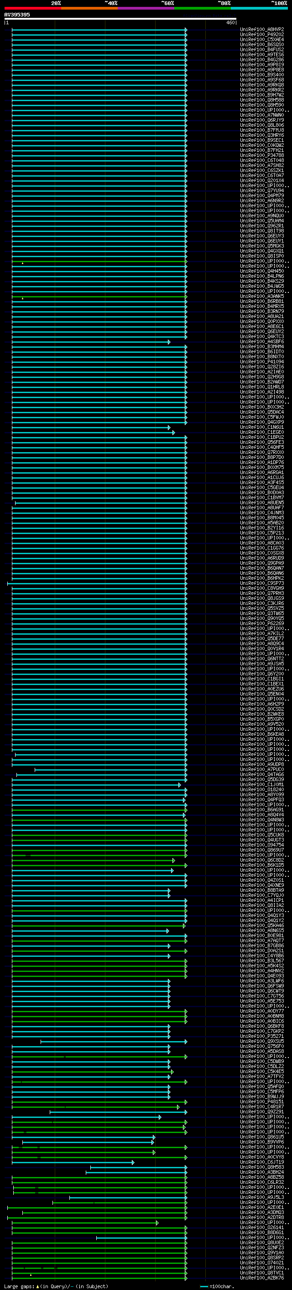Select hit label UniRef100_Q6C8D2
The height and width of the screenshot is (1290, 292).
pos(262,860)
